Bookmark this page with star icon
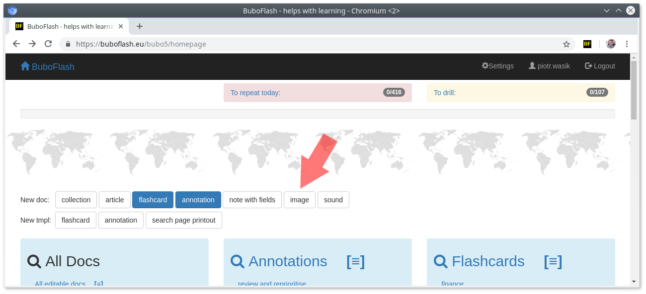 pos(566,44)
